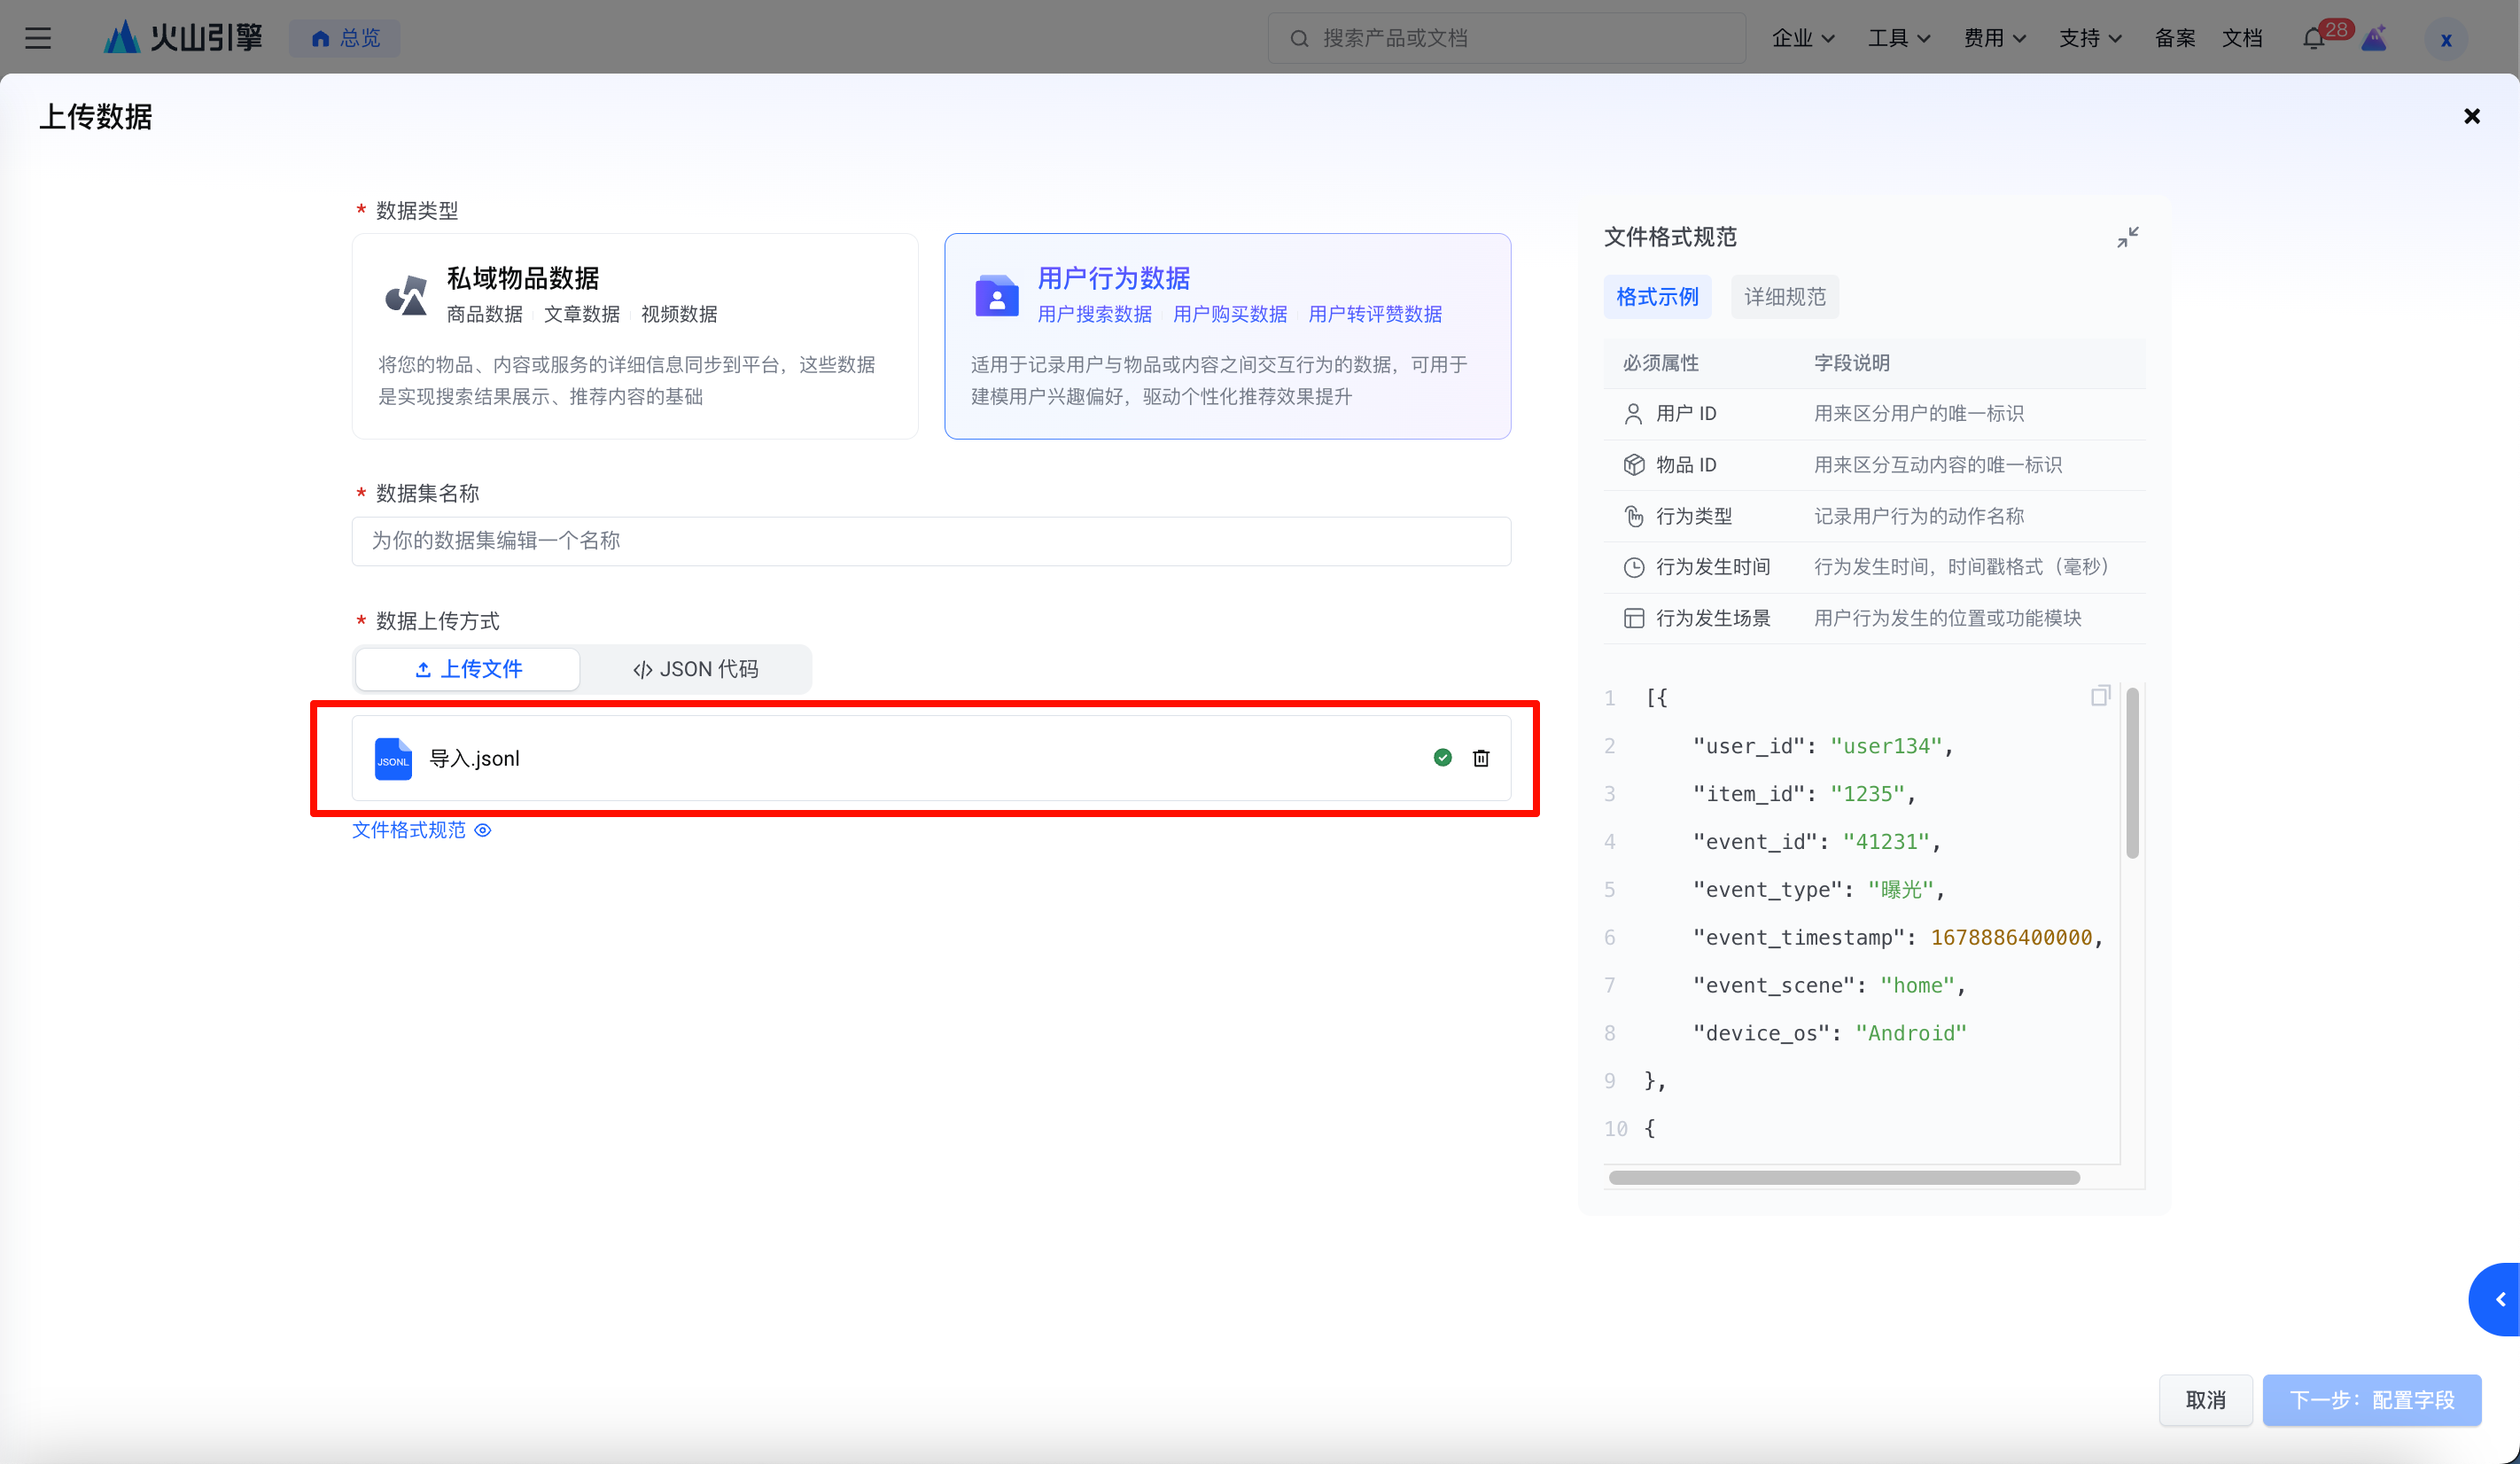Click the green upload success checkmark

pyautogui.click(x=1442, y=758)
